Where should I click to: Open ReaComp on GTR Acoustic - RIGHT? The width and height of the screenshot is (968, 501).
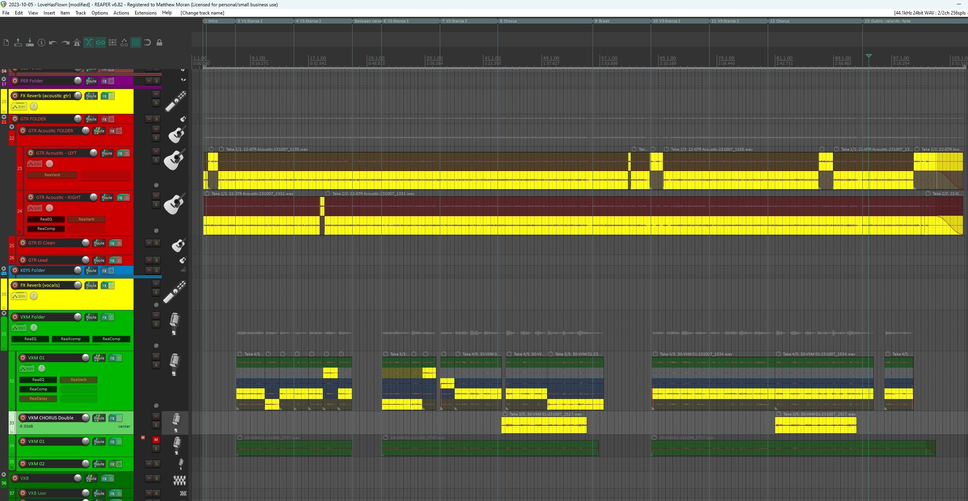point(46,228)
